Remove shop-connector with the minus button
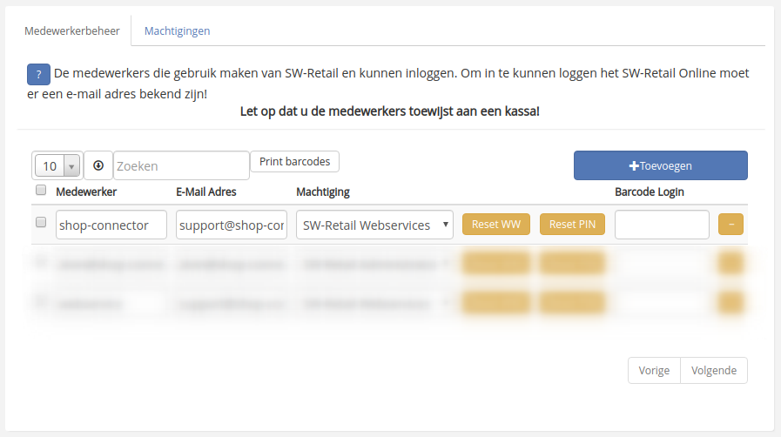The height and width of the screenshot is (437, 781). (731, 224)
